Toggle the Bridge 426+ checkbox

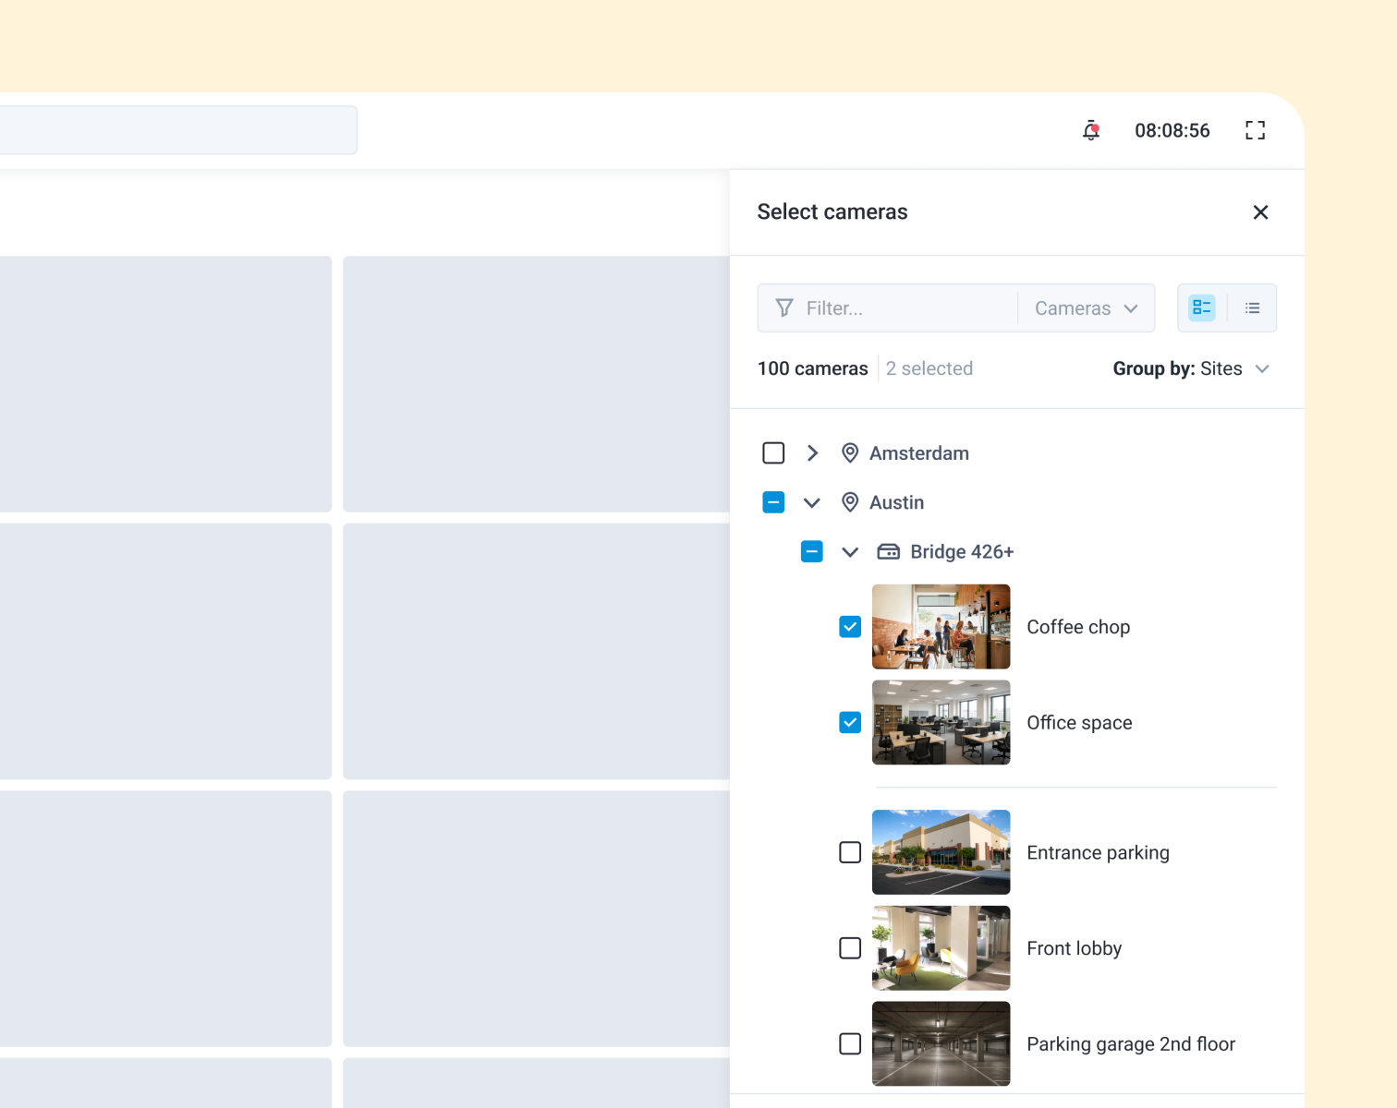(811, 551)
